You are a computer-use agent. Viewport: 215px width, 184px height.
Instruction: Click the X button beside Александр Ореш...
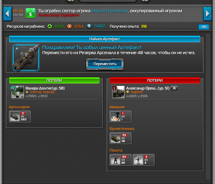click(174, 88)
